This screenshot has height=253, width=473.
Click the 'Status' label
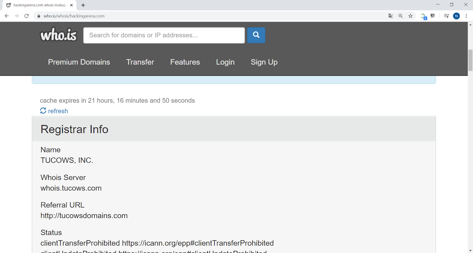pos(51,232)
